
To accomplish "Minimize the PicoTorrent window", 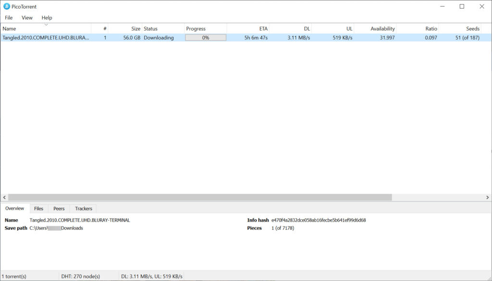I will click(x=443, y=7).
